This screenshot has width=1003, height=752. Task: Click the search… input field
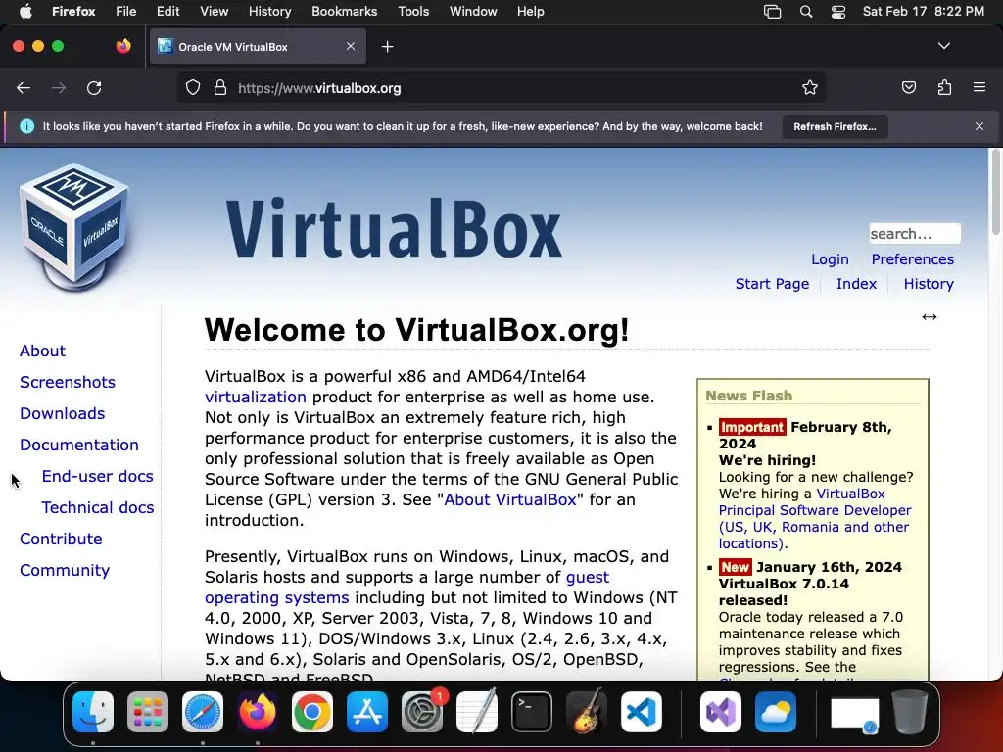point(914,233)
